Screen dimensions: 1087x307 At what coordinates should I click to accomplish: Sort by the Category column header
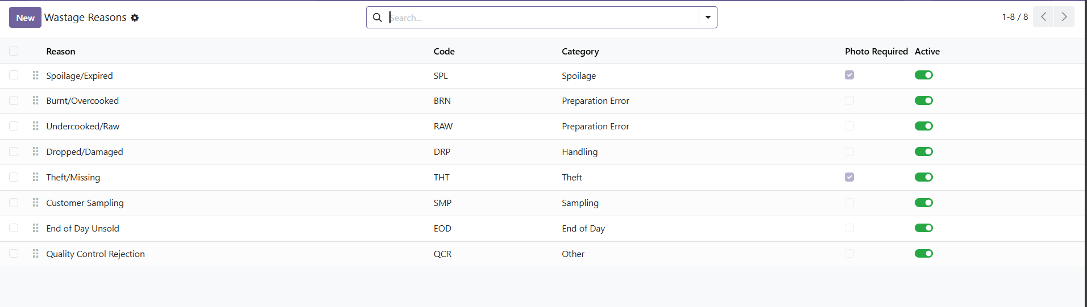(580, 51)
